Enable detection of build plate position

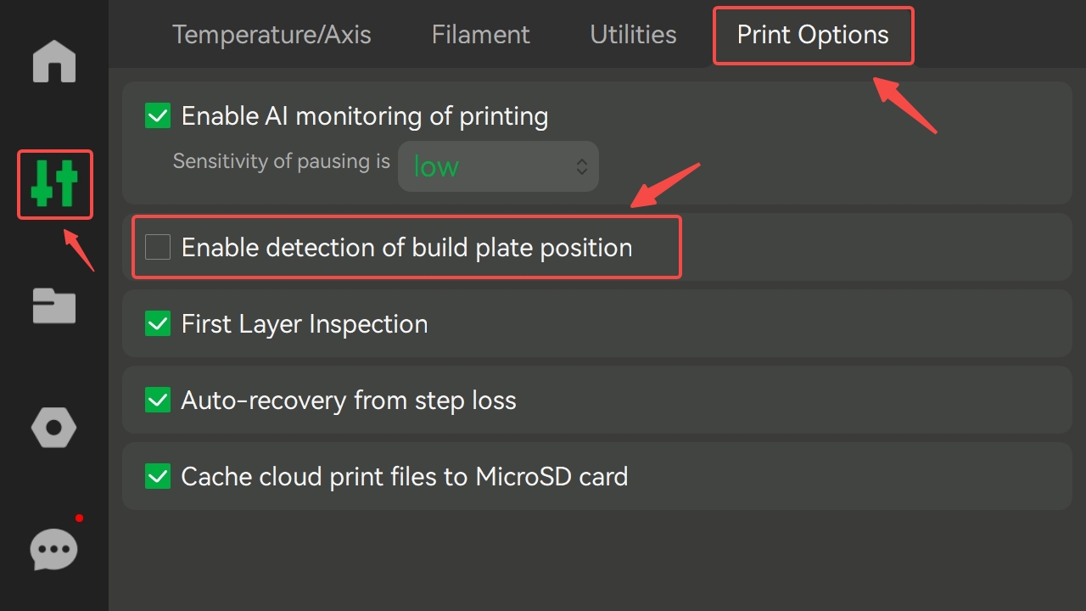pyautogui.click(x=158, y=248)
